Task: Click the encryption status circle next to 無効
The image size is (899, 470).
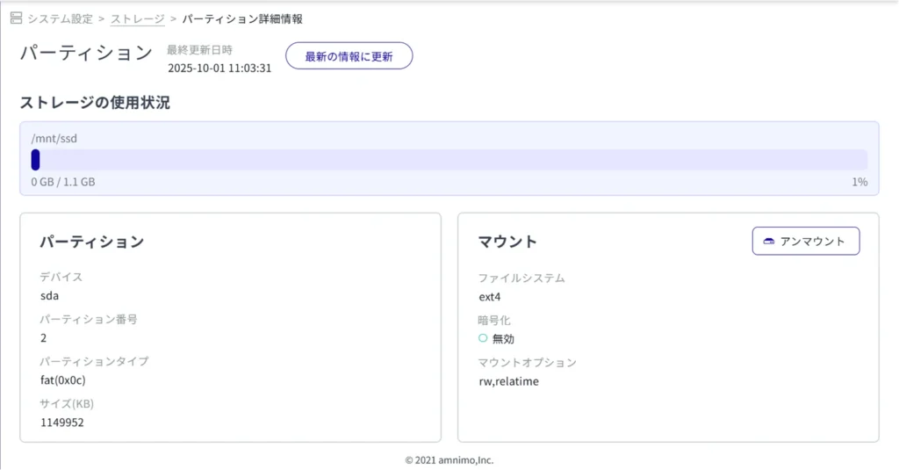Action: point(483,338)
